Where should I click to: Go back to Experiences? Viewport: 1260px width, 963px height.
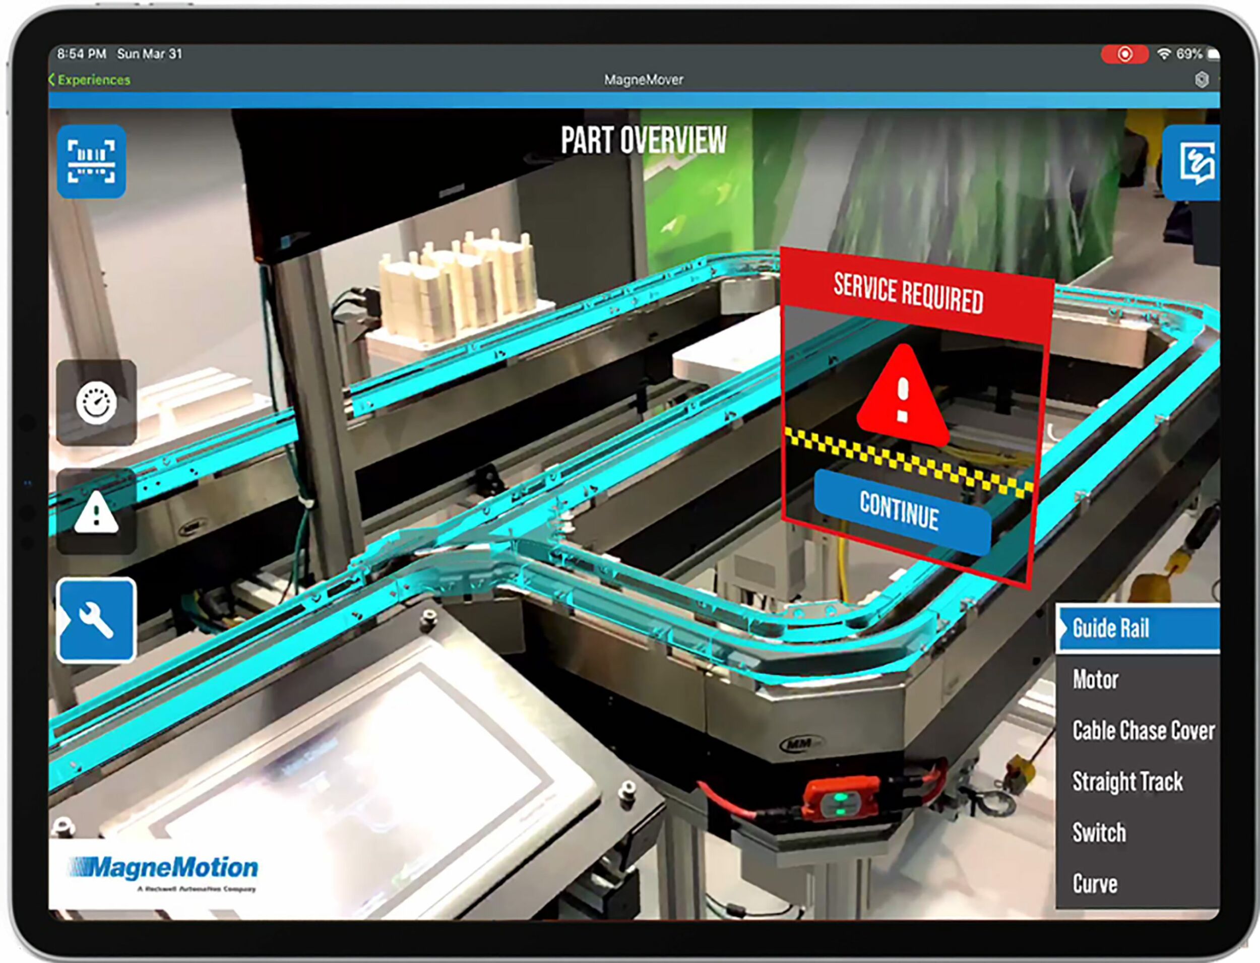pyautogui.click(x=90, y=80)
